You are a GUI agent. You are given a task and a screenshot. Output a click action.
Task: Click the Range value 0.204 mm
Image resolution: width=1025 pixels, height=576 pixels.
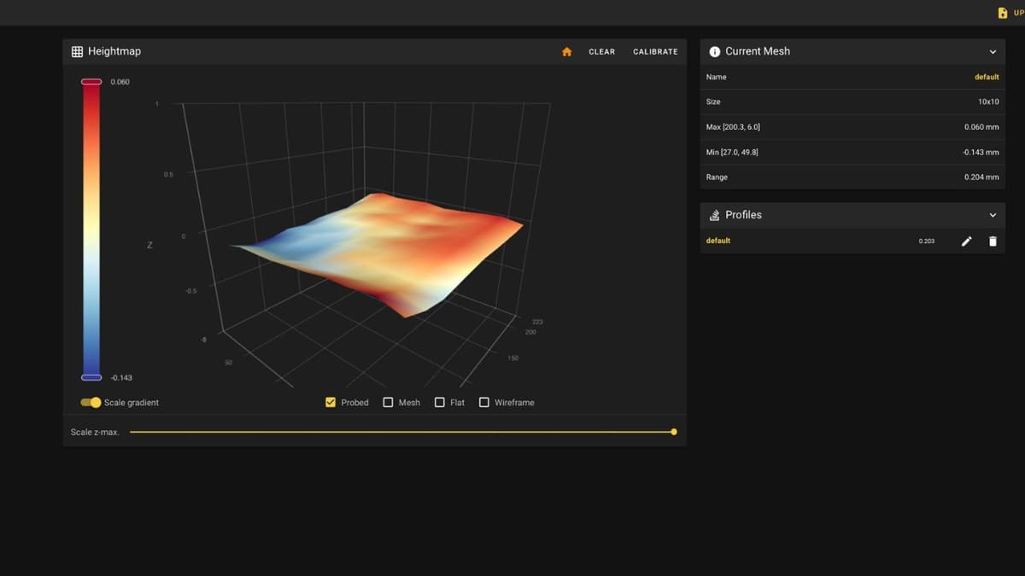[981, 177]
